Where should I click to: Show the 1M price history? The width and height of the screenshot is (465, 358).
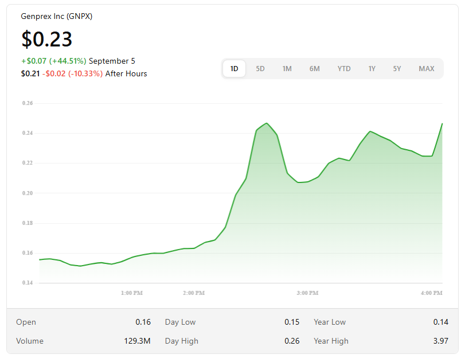[287, 69]
